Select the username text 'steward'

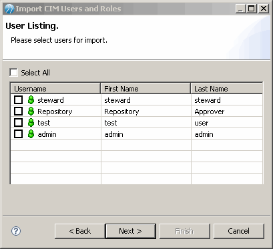click(x=51, y=100)
